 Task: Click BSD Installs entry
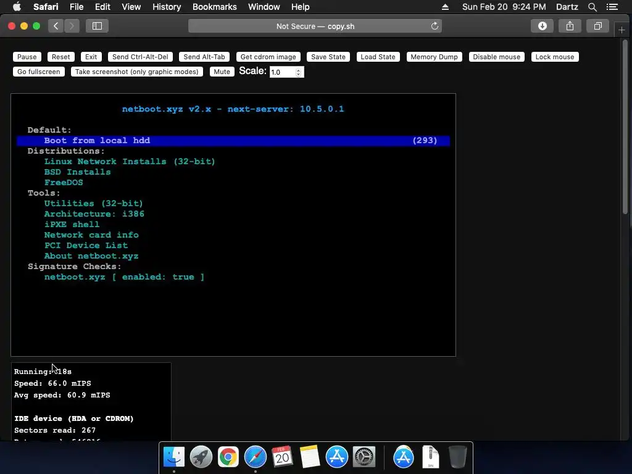coord(77,172)
